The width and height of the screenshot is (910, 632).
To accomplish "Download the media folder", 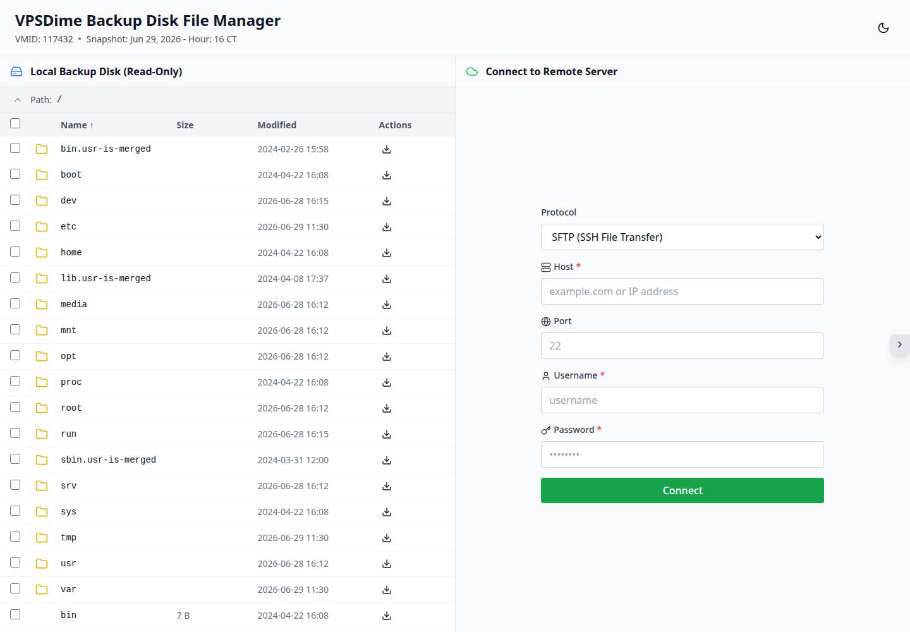I will pyautogui.click(x=387, y=305).
